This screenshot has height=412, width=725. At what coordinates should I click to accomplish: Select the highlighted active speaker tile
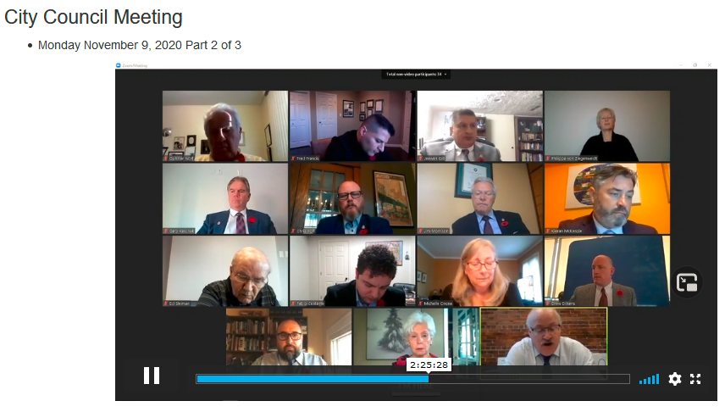(x=544, y=337)
